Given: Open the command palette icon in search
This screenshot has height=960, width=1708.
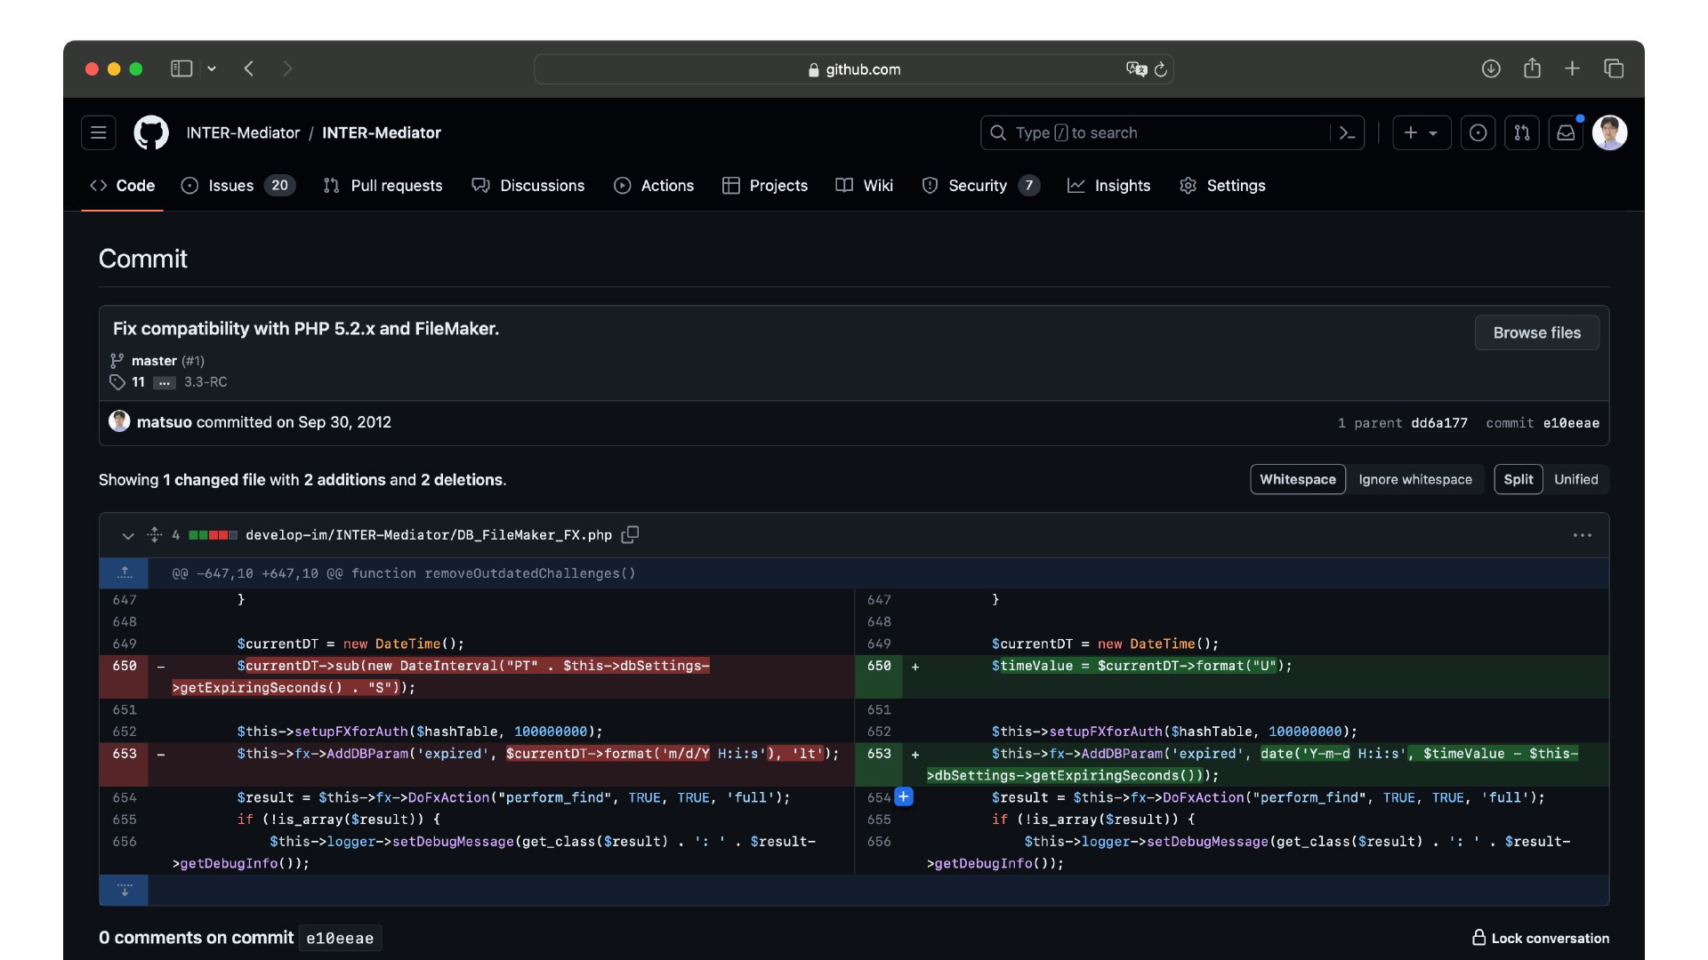Looking at the screenshot, I should coord(1347,132).
